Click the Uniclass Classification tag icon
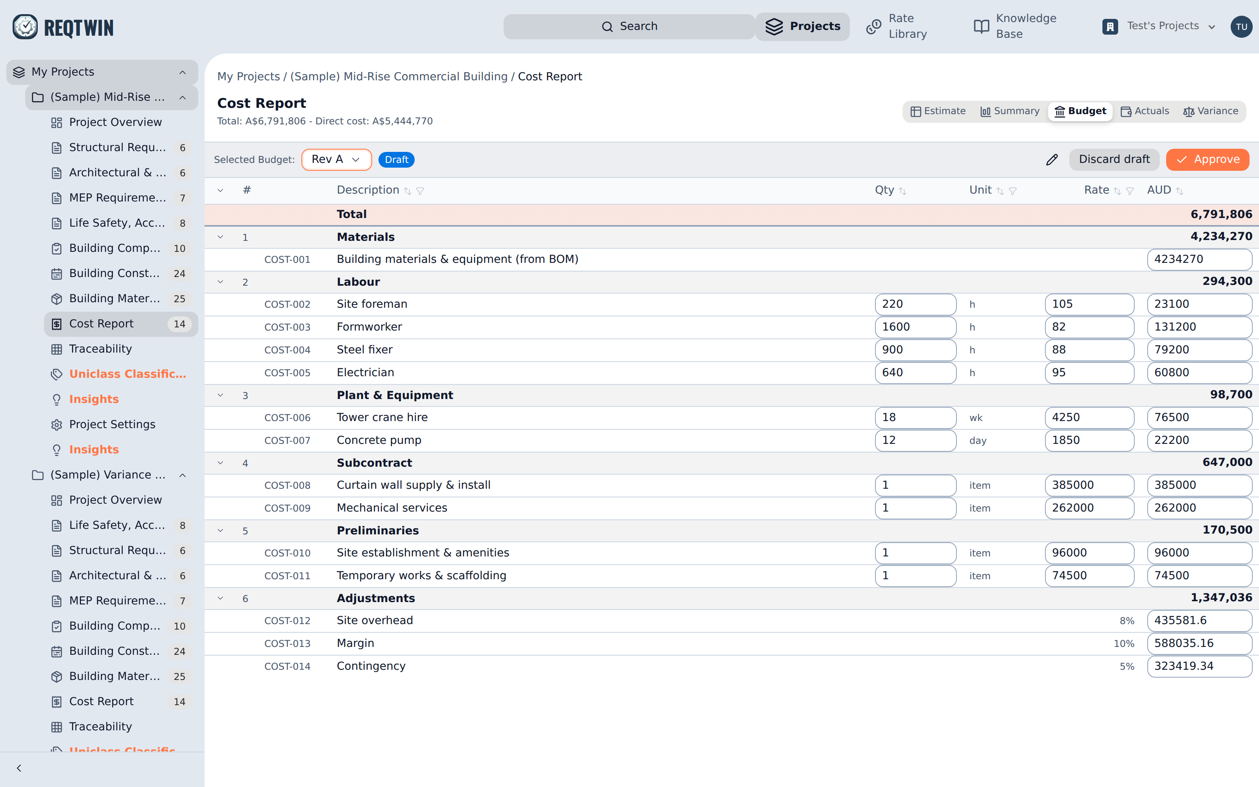The height and width of the screenshot is (787, 1259). [x=57, y=374]
